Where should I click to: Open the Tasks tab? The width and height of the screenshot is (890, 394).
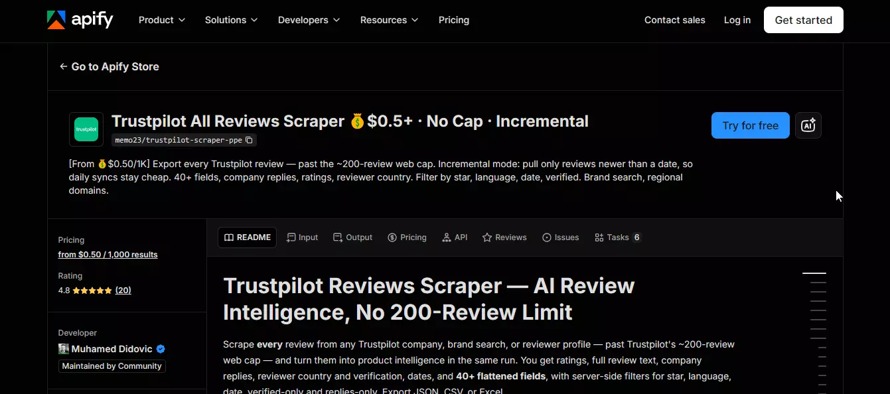[617, 237]
